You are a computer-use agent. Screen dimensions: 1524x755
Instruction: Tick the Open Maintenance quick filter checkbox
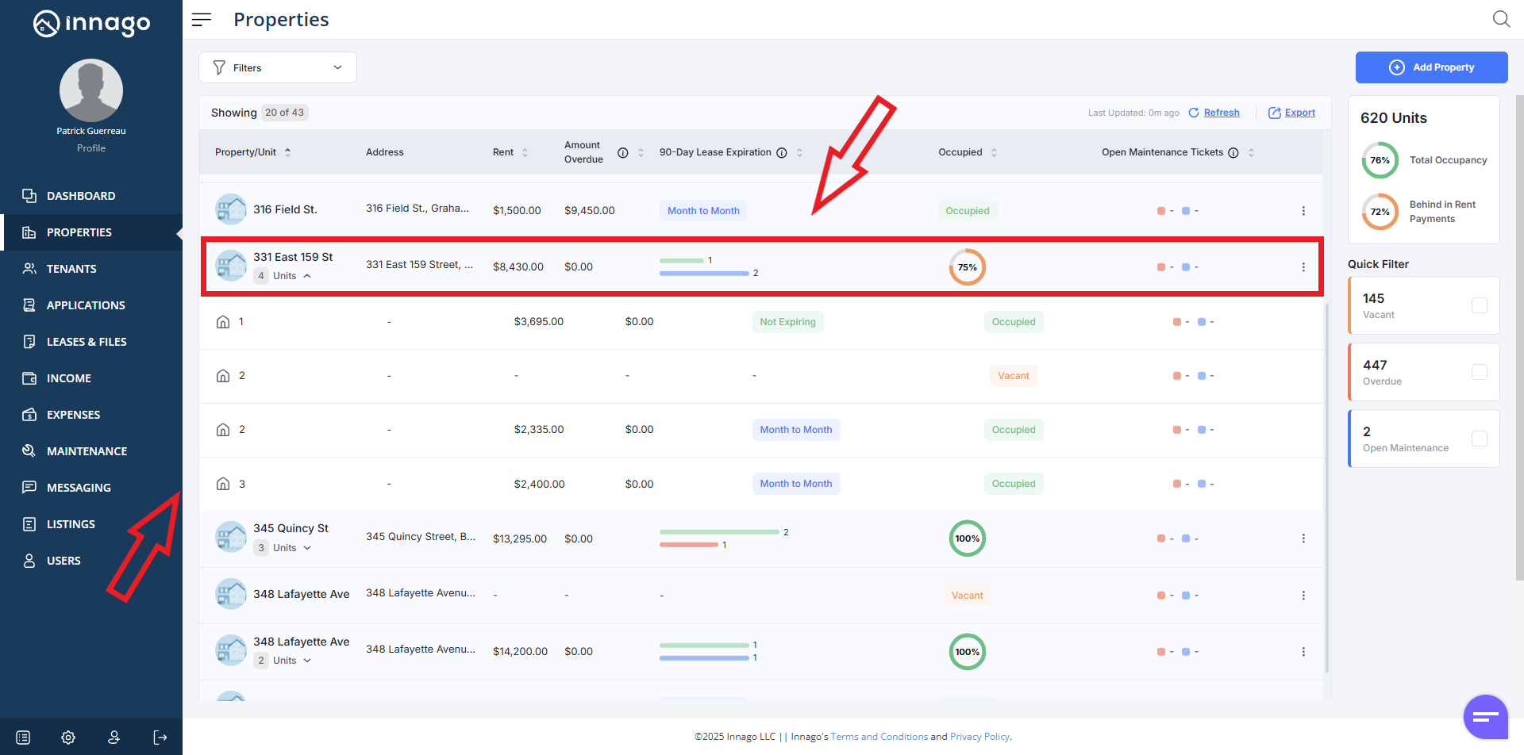(1479, 439)
